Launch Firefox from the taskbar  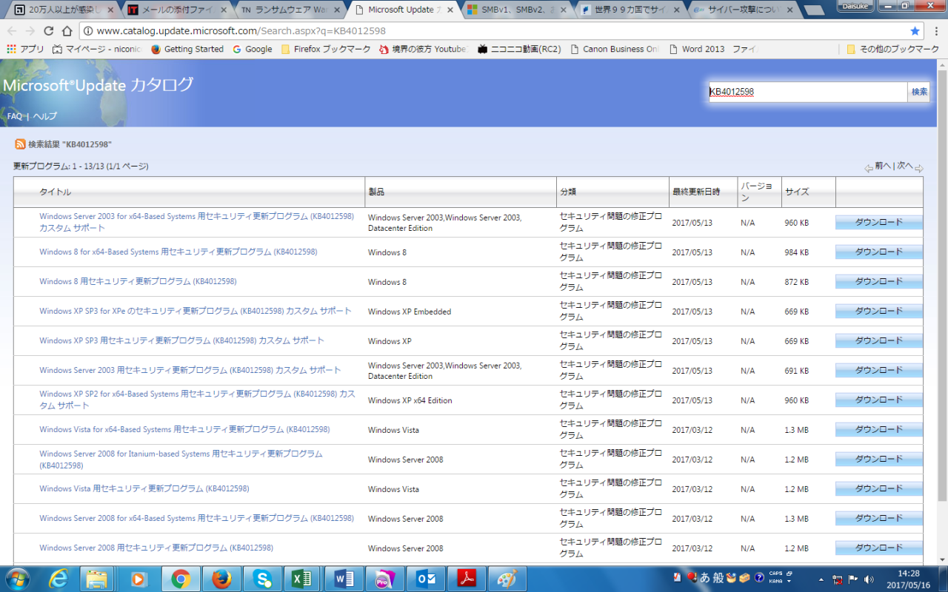(221, 579)
